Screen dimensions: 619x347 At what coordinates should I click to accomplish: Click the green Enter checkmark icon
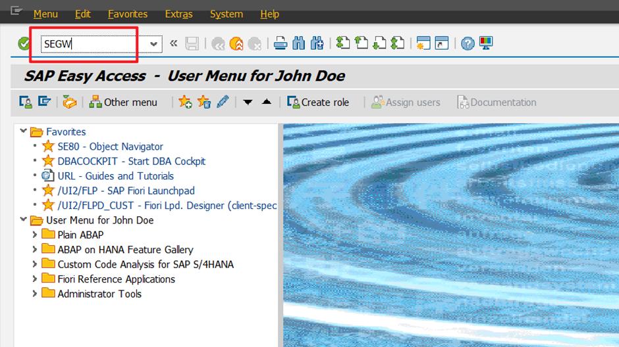24,43
